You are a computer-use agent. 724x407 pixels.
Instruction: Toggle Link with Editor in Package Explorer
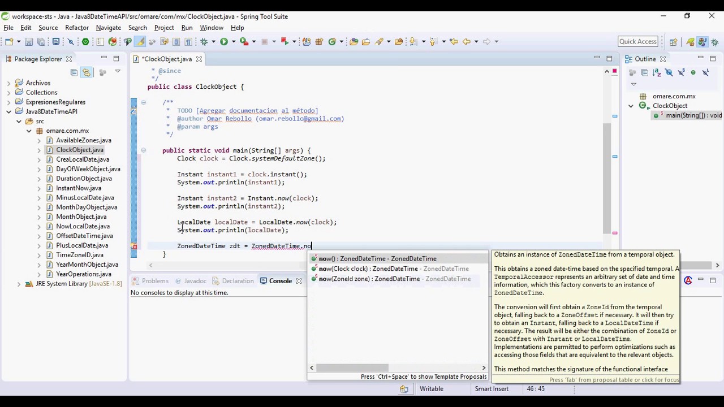86,72
